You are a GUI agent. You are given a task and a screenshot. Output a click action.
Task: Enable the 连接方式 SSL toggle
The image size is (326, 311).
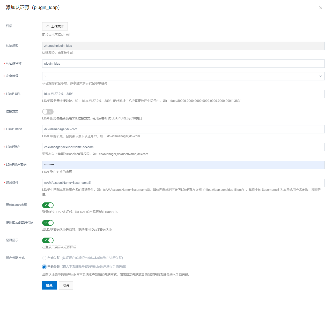tap(48, 112)
